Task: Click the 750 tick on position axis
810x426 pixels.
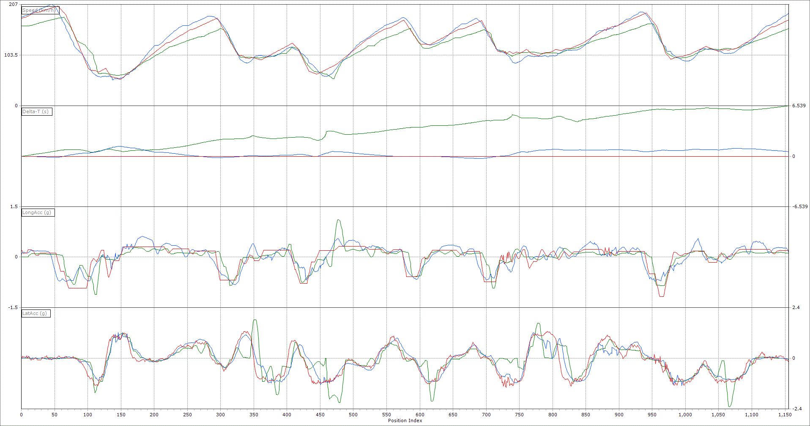Action: 519,415
